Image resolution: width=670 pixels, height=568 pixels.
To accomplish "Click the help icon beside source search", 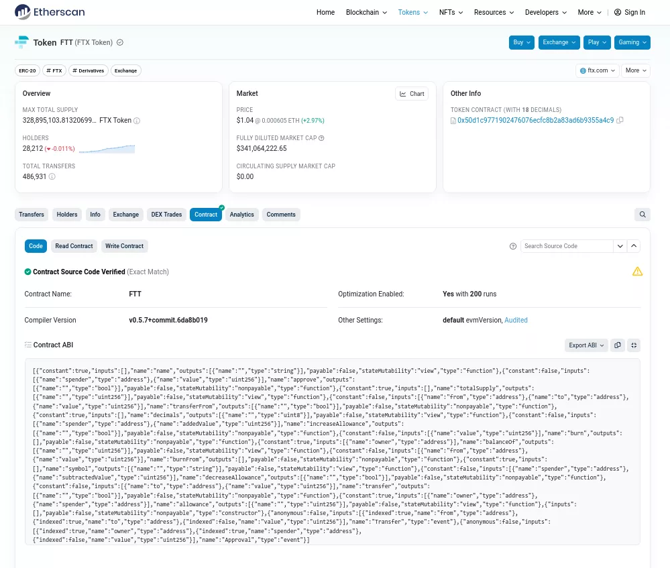I will (x=513, y=246).
